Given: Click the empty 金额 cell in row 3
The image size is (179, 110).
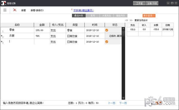Looking at the screenshot, I should click(x=42, y=42).
